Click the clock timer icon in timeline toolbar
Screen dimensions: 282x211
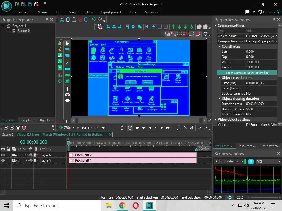coord(130,128)
